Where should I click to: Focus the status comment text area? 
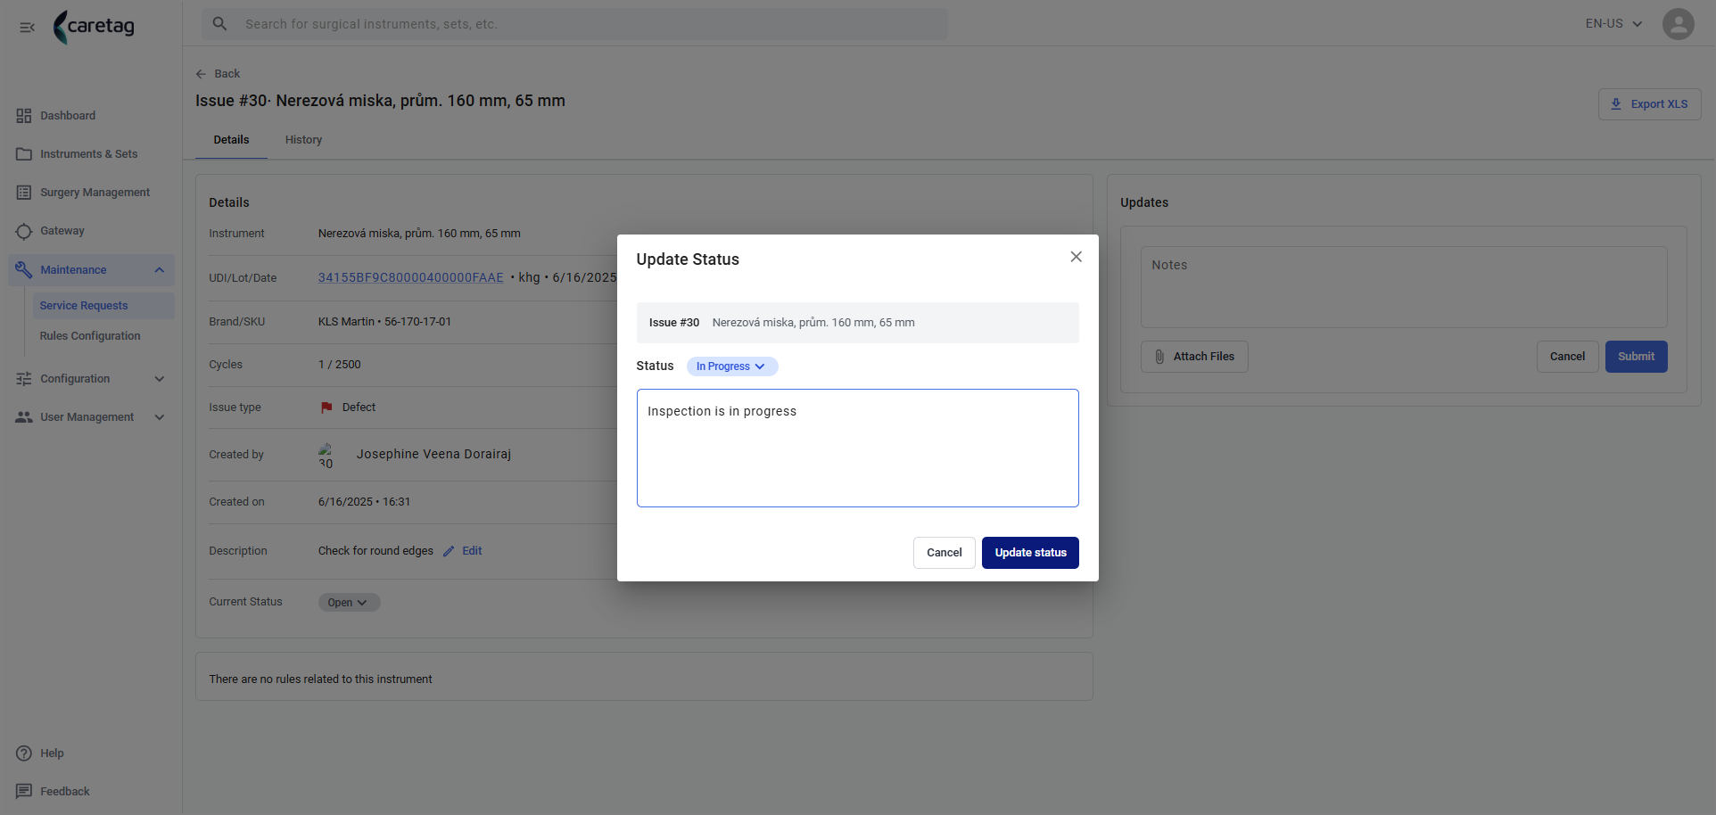tap(858, 448)
